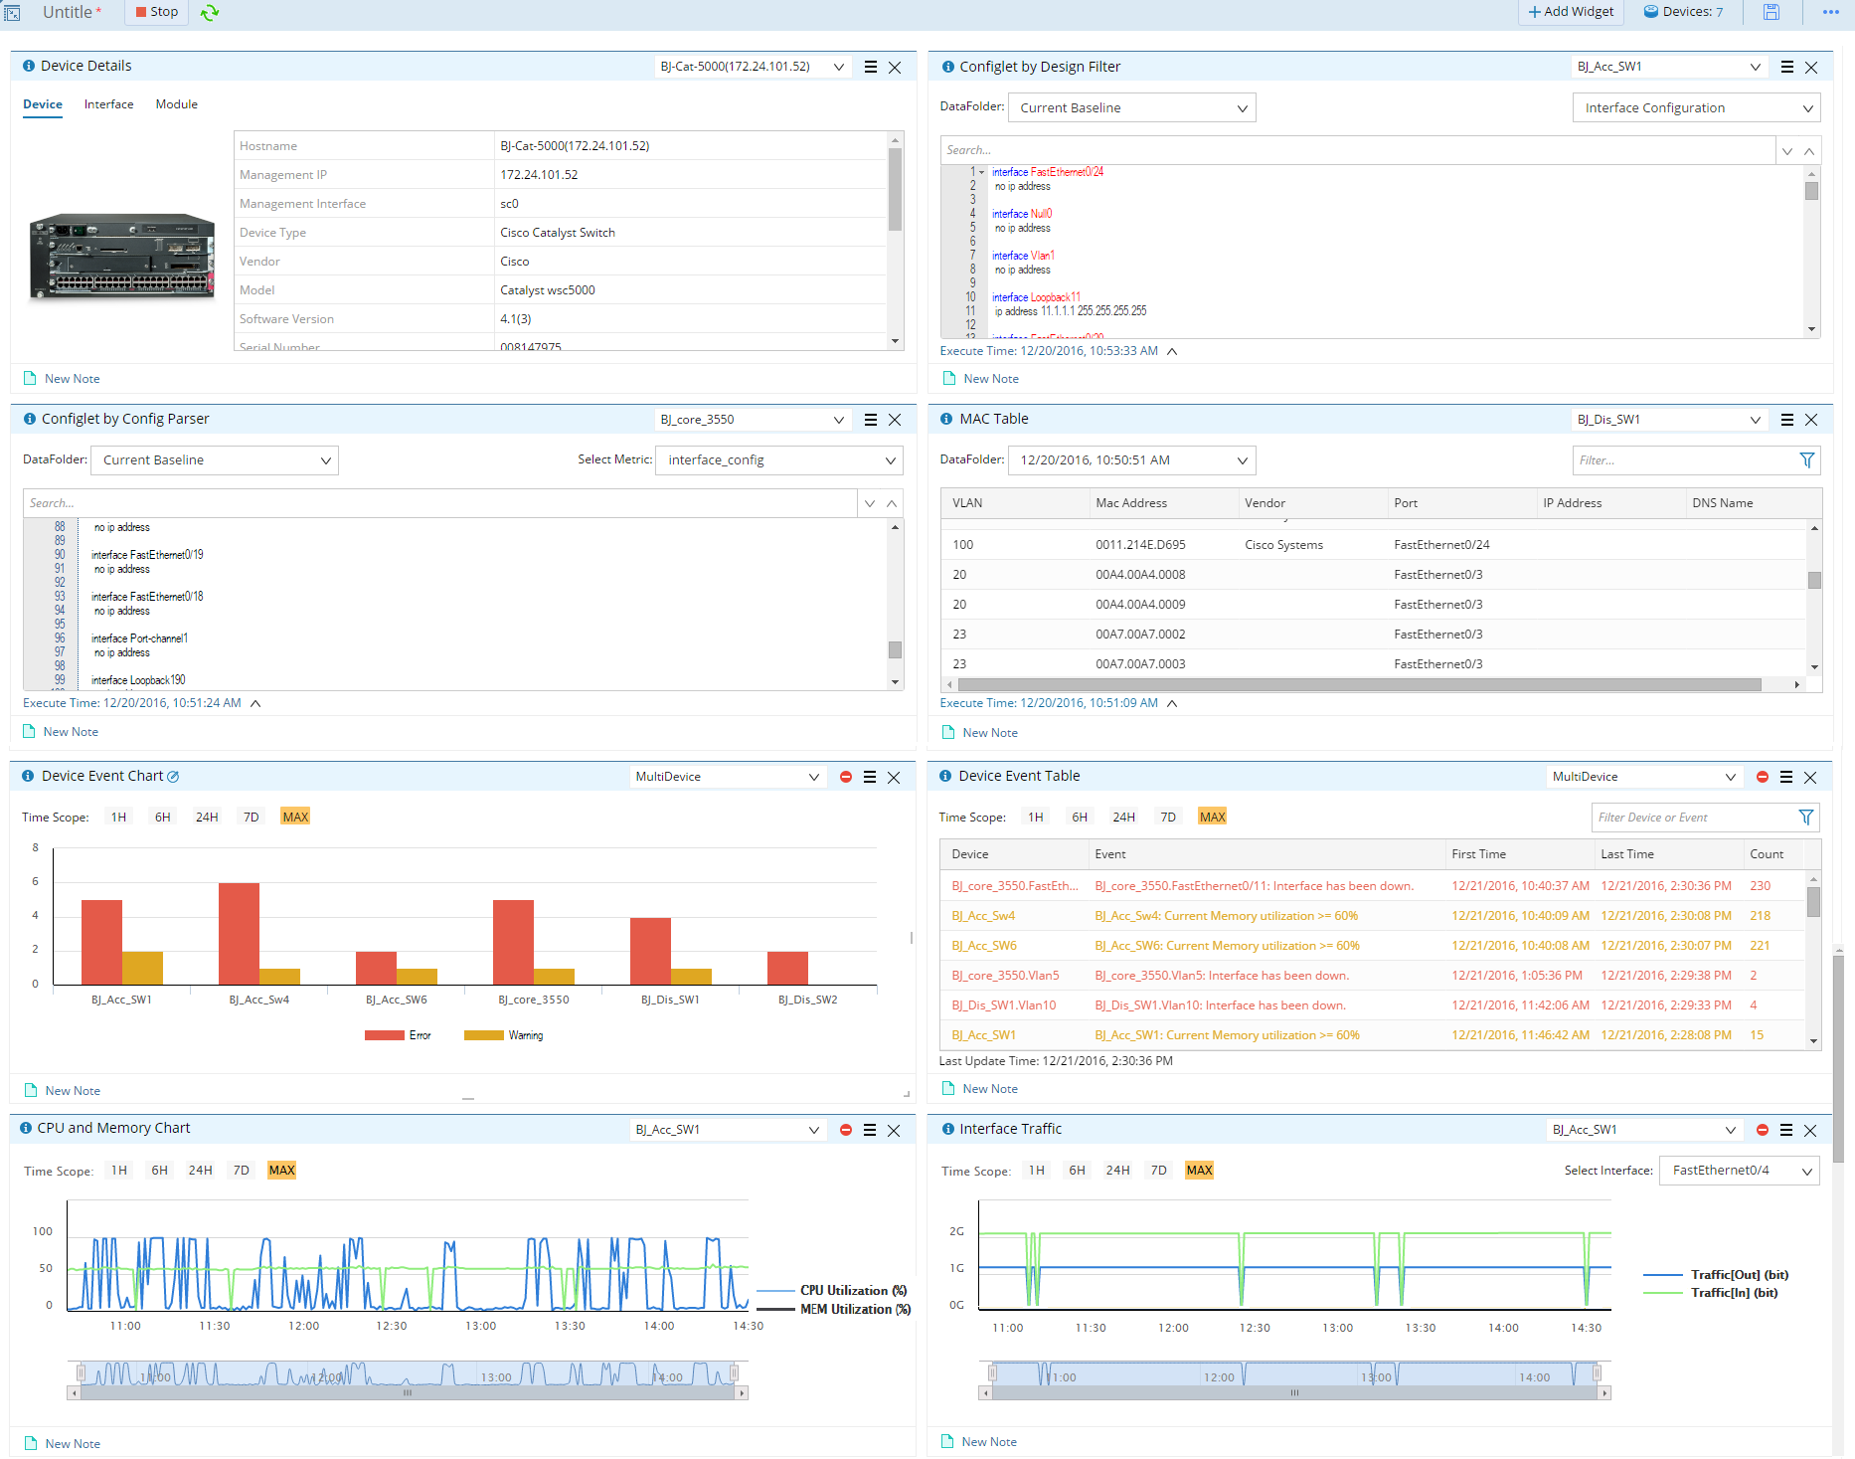The width and height of the screenshot is (1855, 1459).
Task: Switch to the Module tab in Device Details
Action: click(176, 104)
